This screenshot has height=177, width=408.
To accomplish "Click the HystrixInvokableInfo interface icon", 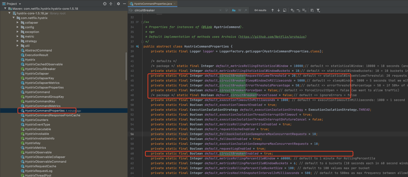I will click(x=23, y=138).
